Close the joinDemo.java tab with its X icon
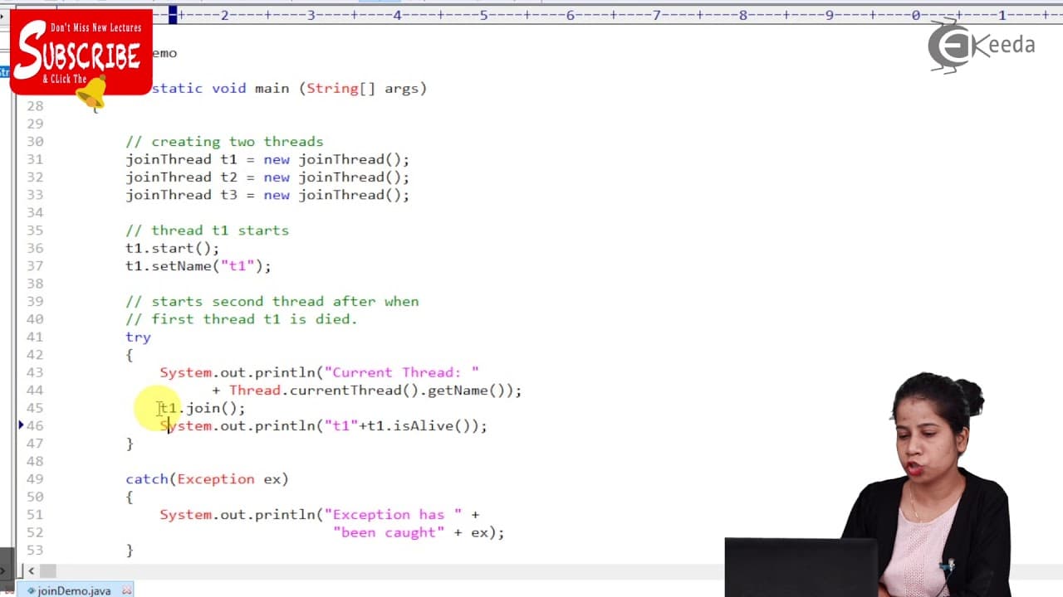The image size is (1063, 597). click(127, 590)
